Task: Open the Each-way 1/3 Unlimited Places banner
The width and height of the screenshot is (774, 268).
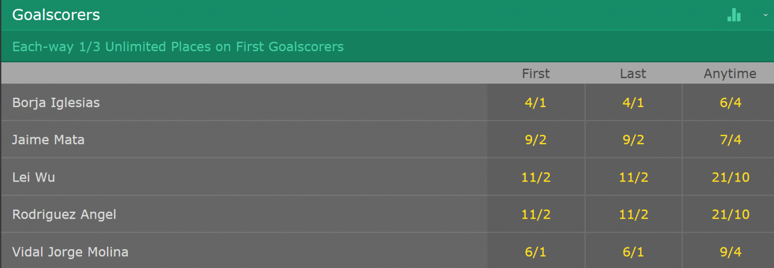Action: pos(387,46)
